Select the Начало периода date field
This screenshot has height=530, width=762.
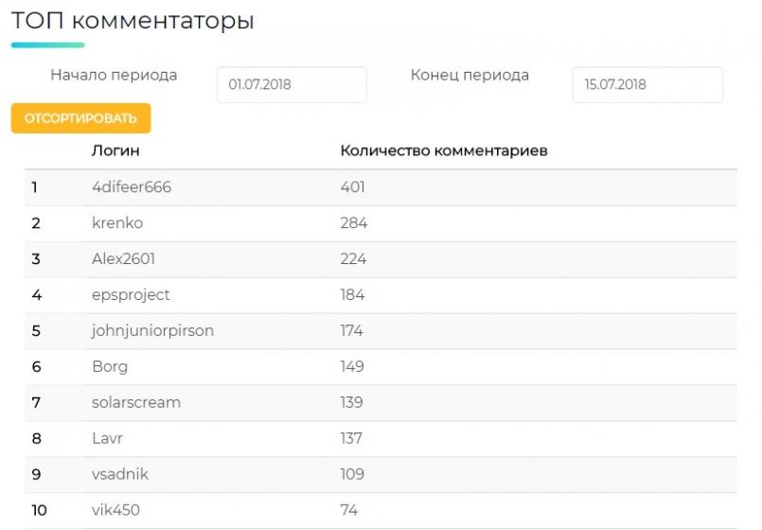coord(292,84)
